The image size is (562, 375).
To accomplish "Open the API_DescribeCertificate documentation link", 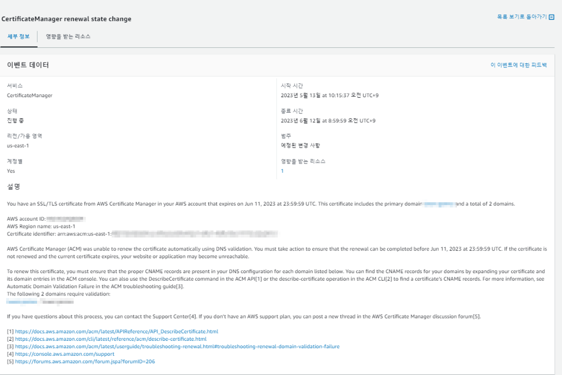I will tap(116, 331).
